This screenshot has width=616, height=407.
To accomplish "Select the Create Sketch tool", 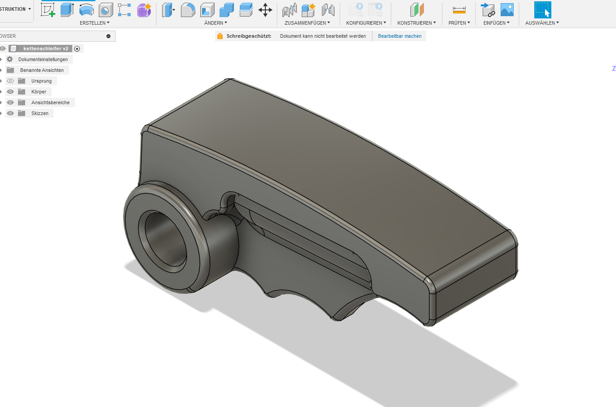I will (48, 9).
